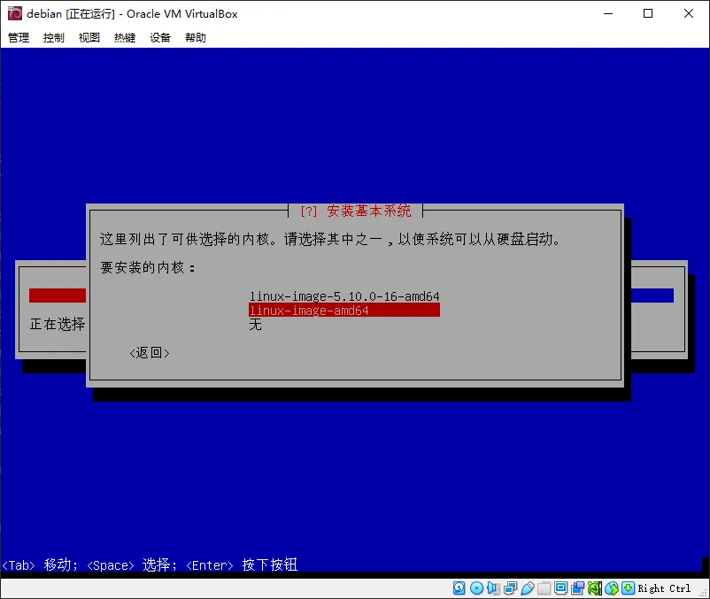Click the recording status icon

point(578,588)
